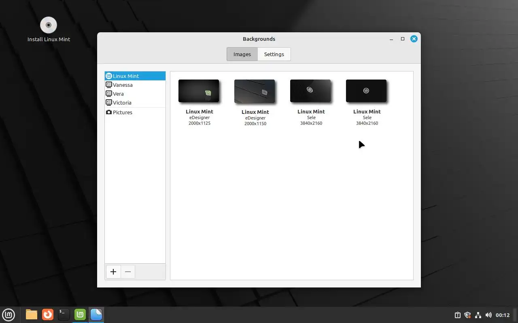The width and height of the screenshot is (518, 323).
Task: Click the green Mint app in the taskbar
Action: pos(80,314)
